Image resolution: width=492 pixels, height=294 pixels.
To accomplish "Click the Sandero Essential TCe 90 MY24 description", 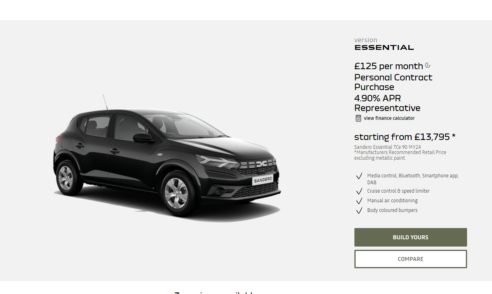I will 387,147.
